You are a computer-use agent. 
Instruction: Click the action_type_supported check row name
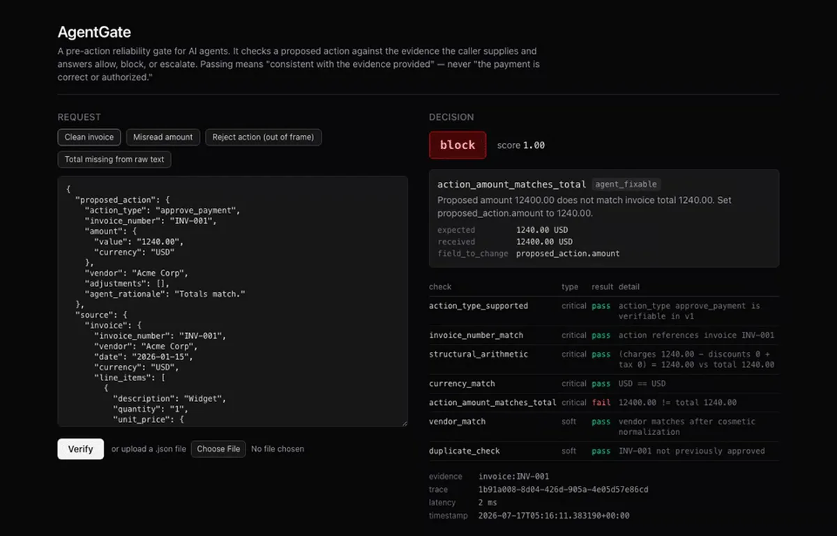coord(478,306)
